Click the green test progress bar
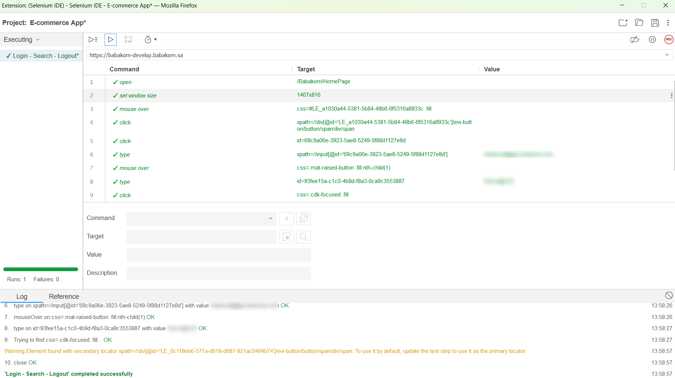 pyautogui.click(x=40, y=269)
